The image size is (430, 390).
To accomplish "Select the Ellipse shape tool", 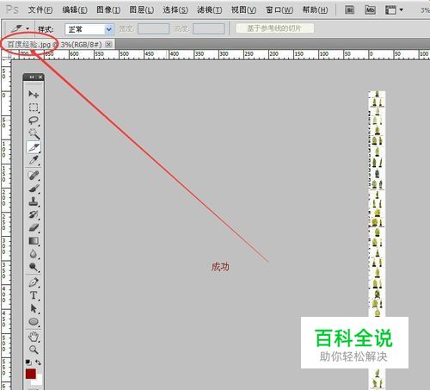I will [34, 322].
